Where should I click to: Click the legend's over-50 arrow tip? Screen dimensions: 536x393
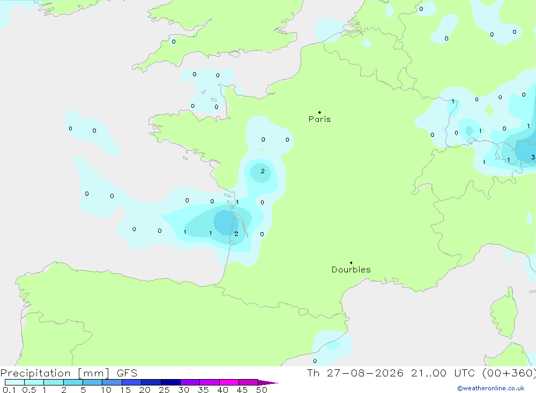click(x=268, y=383)
